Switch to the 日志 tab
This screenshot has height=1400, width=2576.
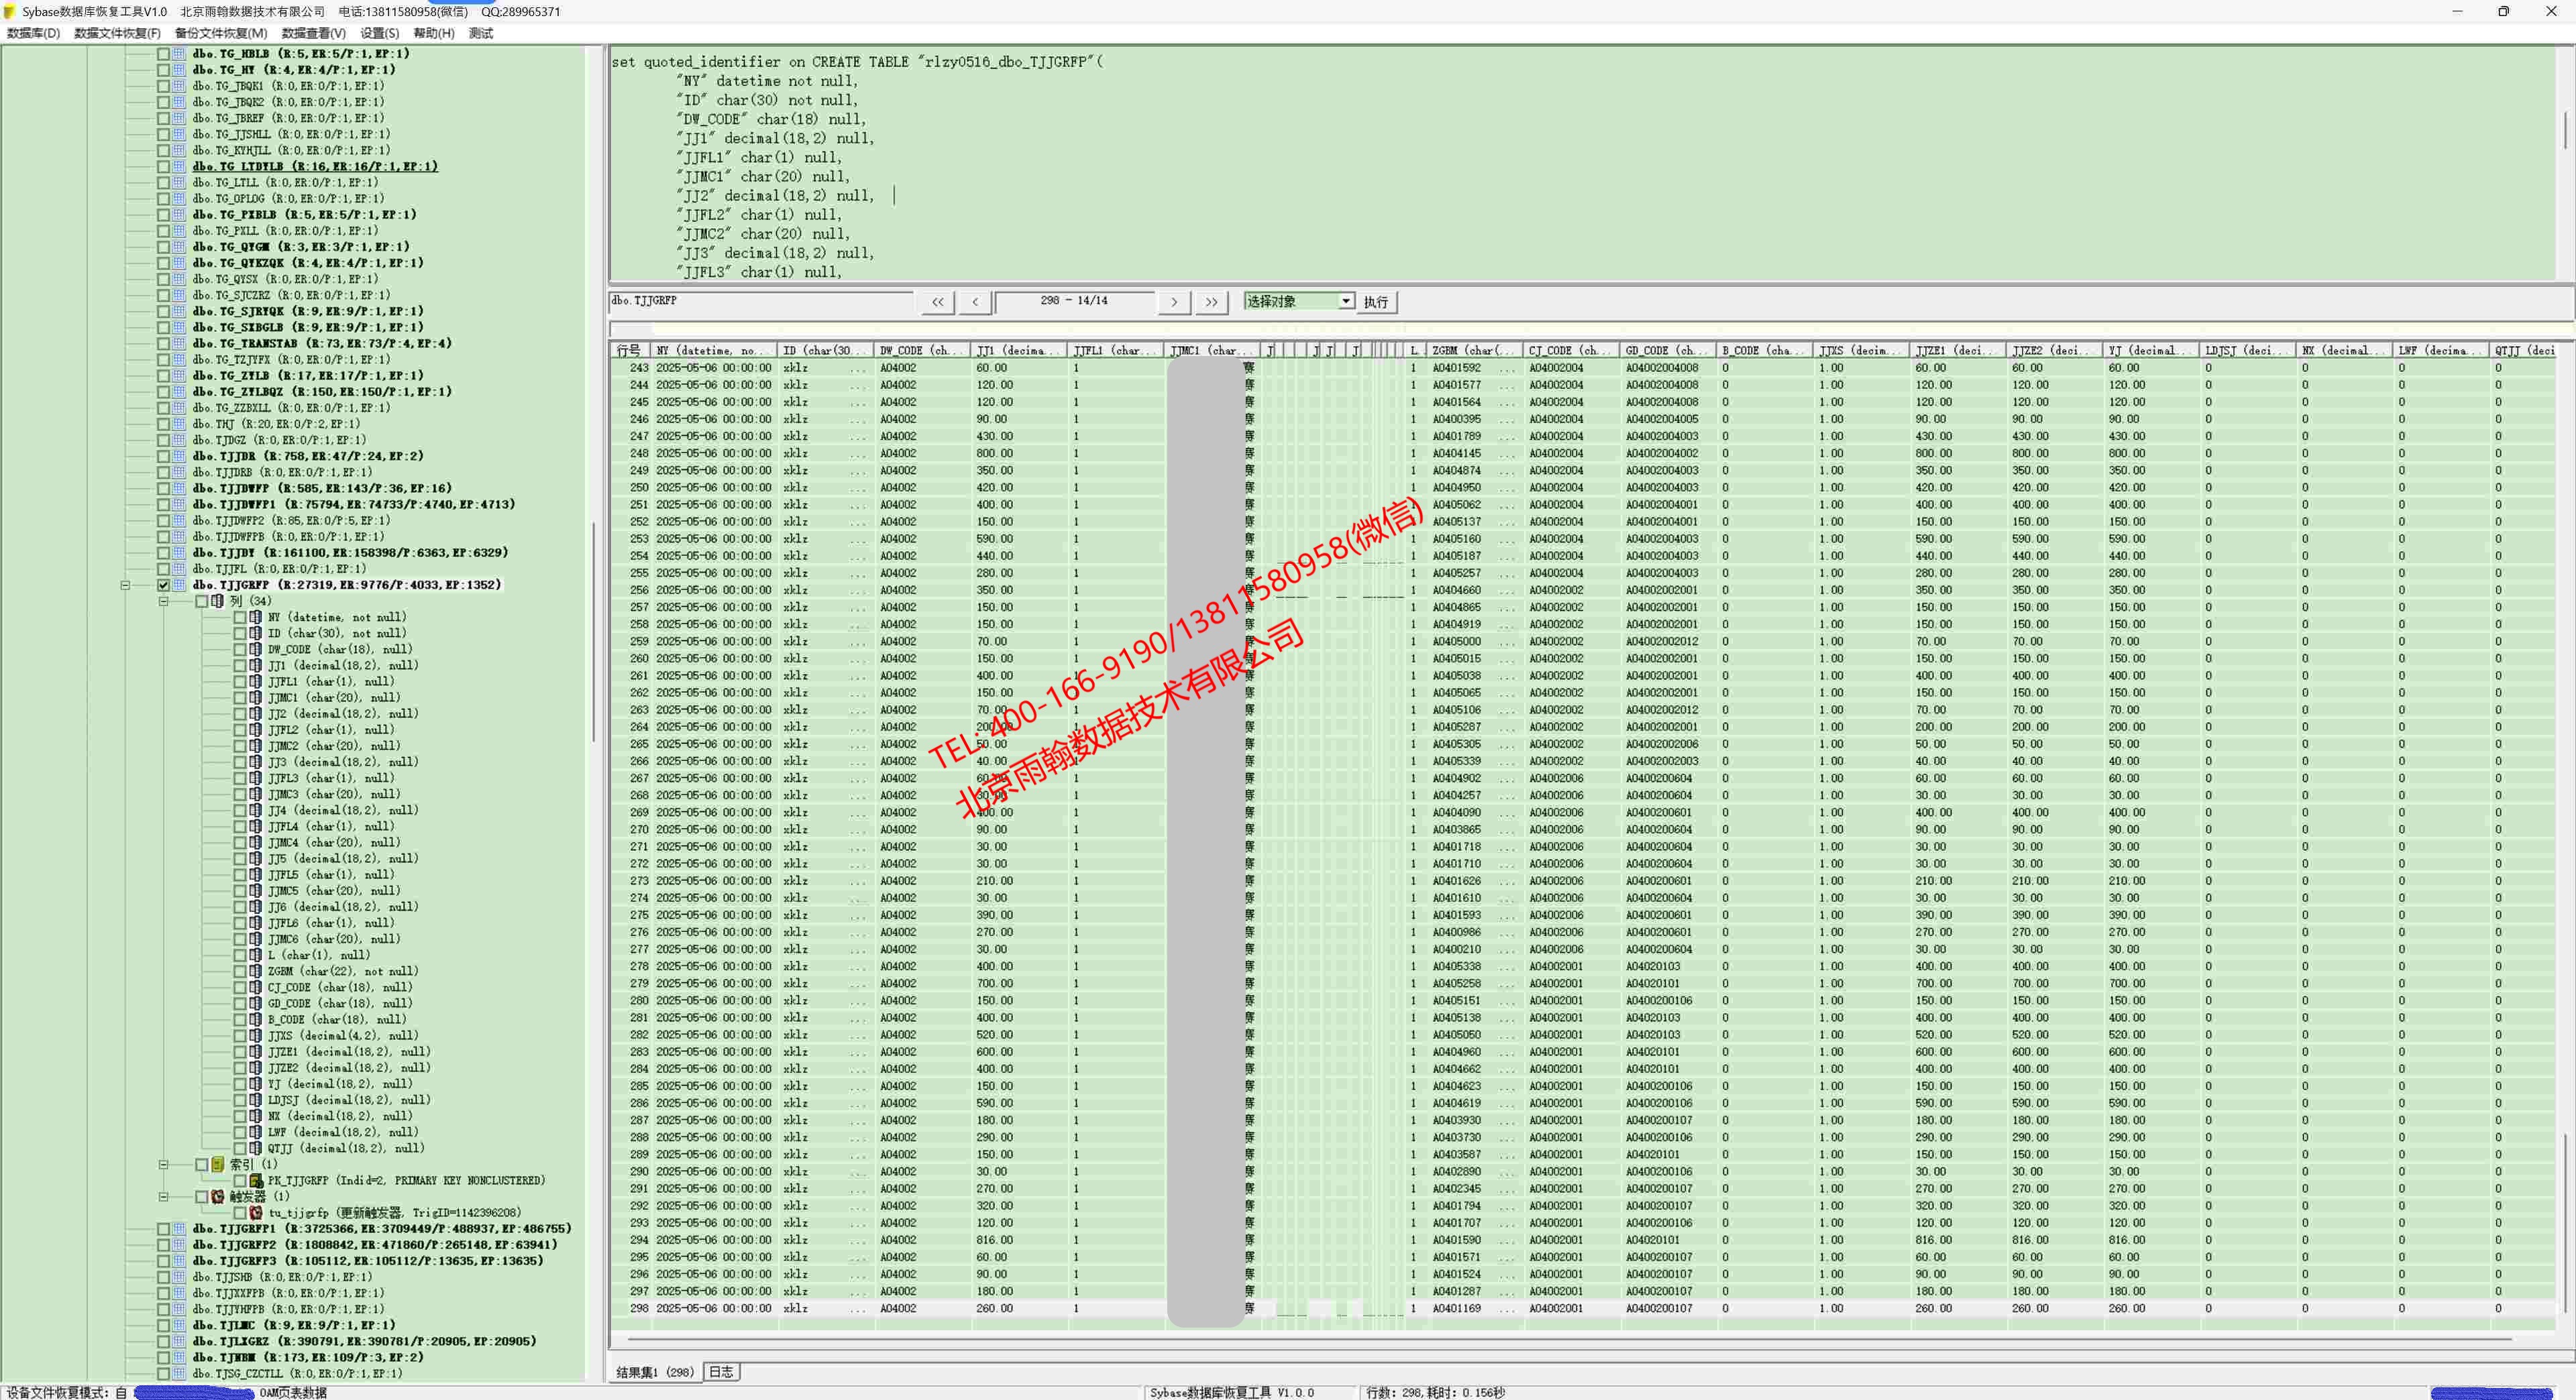(x=721, y=1372)
